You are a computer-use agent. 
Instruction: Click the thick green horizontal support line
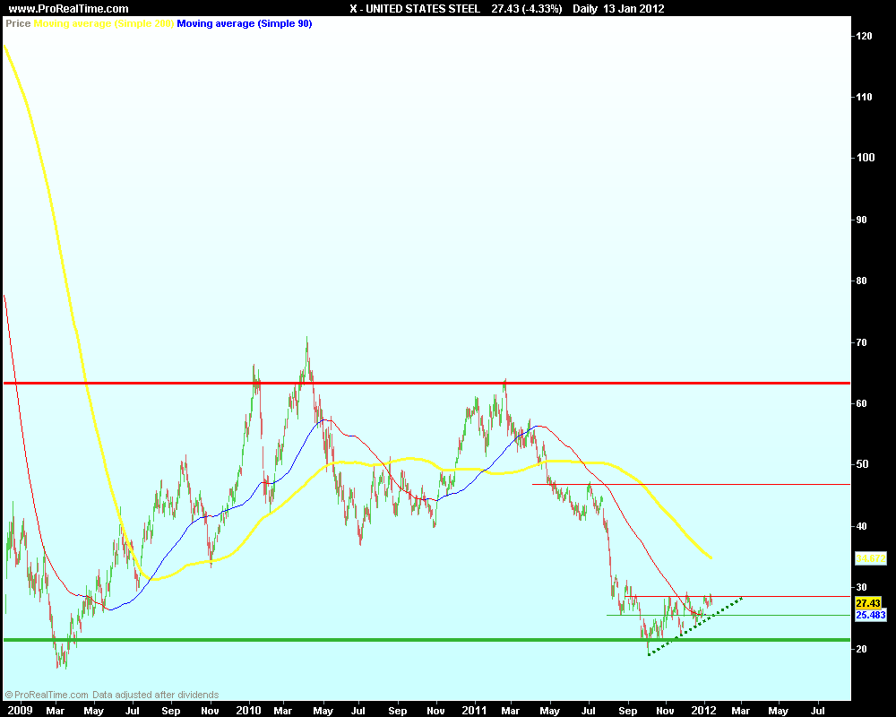tap(426, 640)
